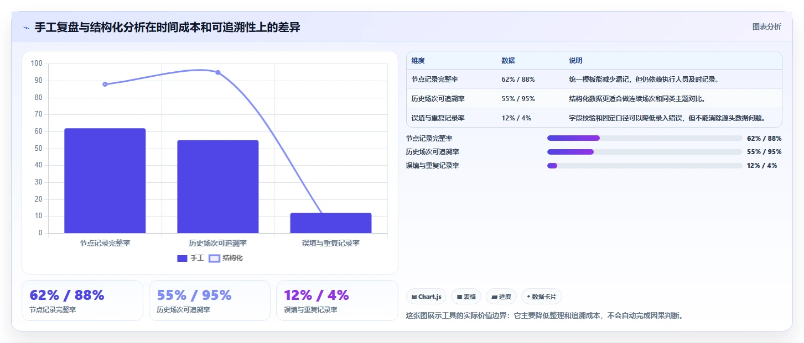The image size is (804, 343).
Task: Click the line point at value 88
Action: pos(105,84)
